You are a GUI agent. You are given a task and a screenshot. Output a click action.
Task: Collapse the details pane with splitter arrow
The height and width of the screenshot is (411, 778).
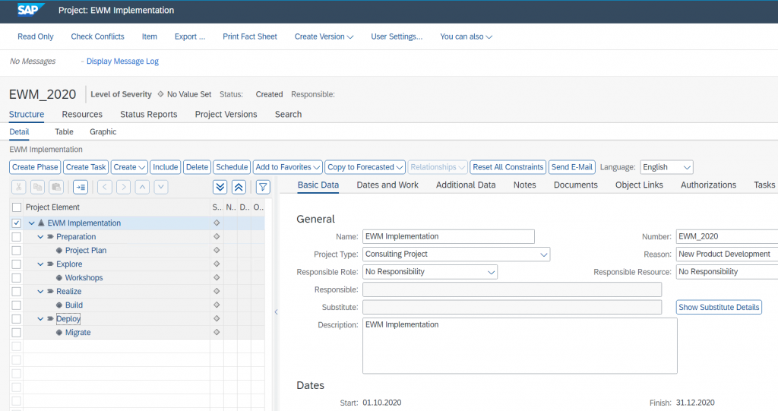(x=276, y=311)
